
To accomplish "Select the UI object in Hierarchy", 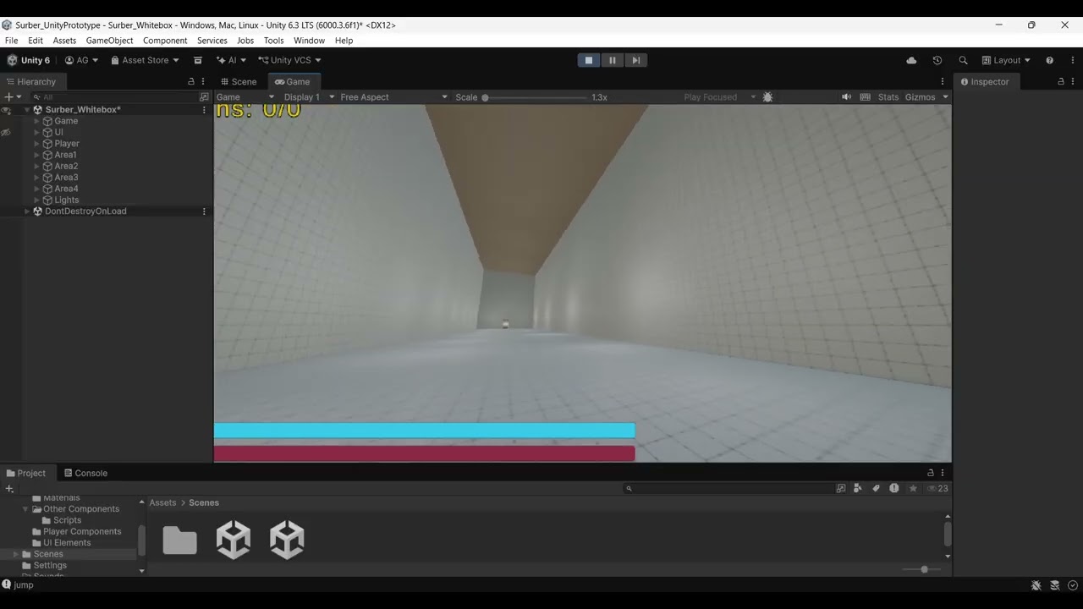I will 58,132.
